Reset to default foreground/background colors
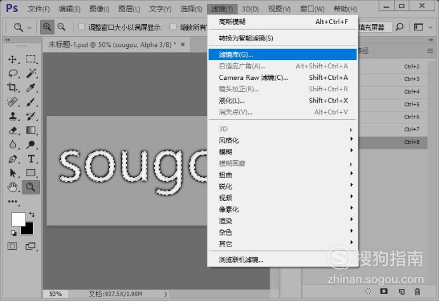Screen dimensions: 439x301 point(13,233)
